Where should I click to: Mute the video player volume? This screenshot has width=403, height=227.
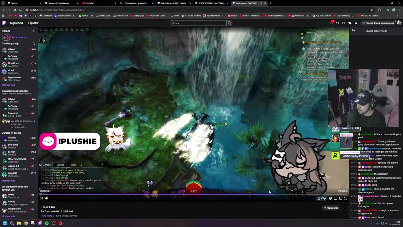tap(47, 198)
